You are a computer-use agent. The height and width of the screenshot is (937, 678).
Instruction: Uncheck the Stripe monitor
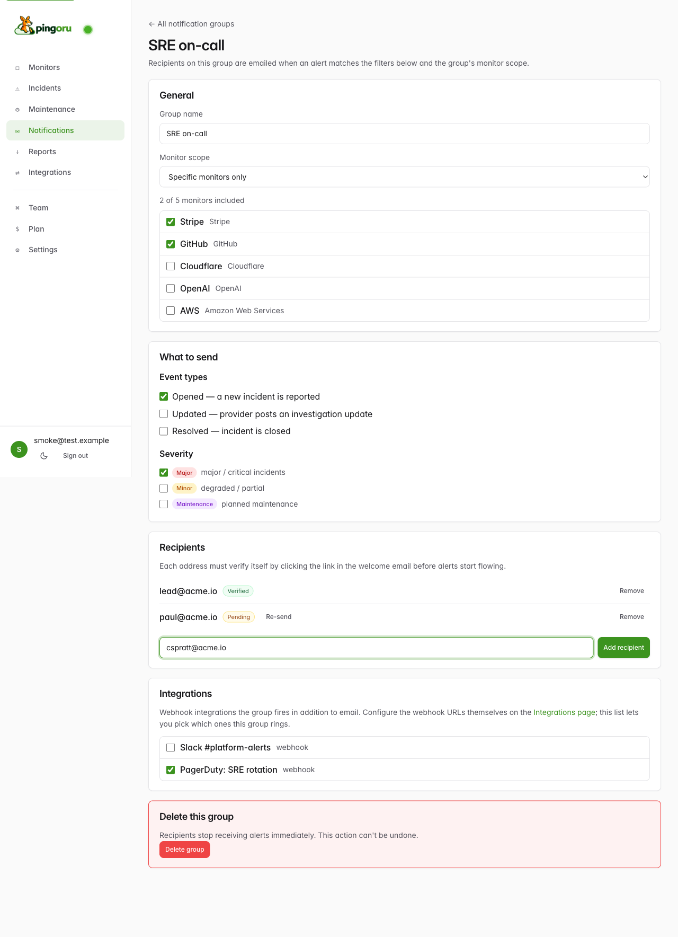pyautogui.click(x=171, y=222)
